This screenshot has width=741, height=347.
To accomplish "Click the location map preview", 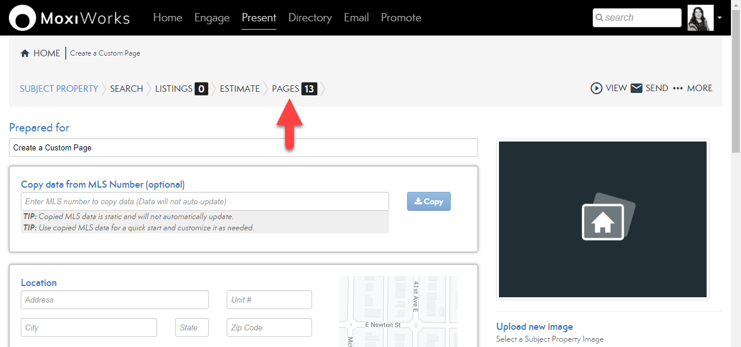I will (x=398, y=311).
